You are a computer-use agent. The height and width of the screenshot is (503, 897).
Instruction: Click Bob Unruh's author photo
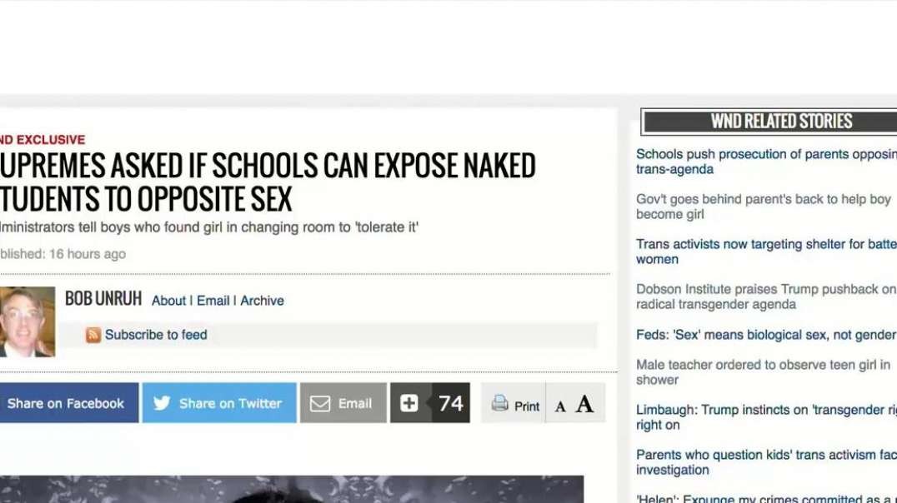(x=28, y=321)
